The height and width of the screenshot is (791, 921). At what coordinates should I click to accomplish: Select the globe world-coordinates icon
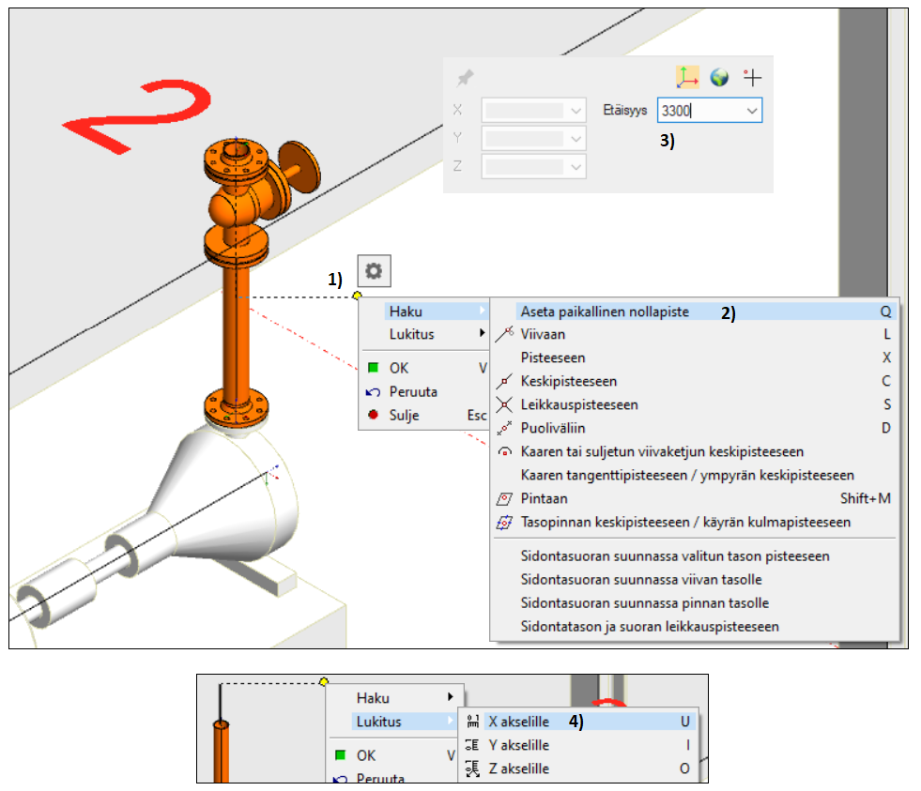[x=719, y=77]
